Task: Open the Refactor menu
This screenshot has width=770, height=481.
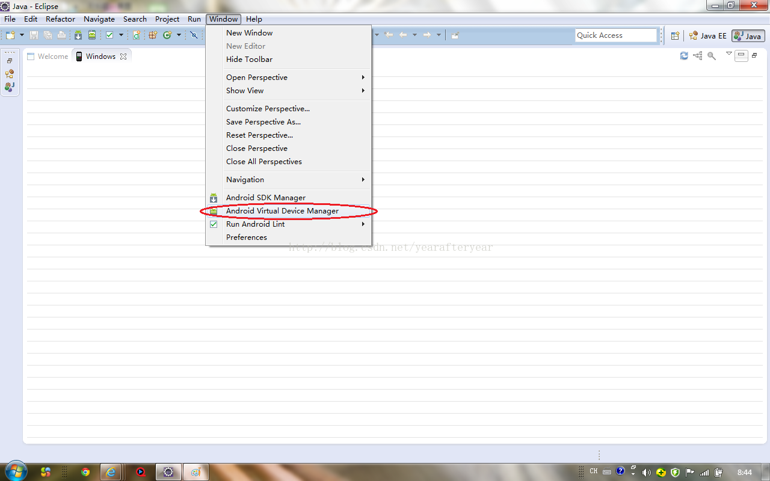Action: point(61,19)
